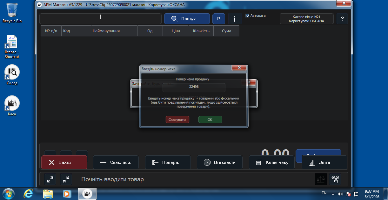Click the Касове місце №1 user panel
This screenshot has width=388, height=200.
tap(306, 19)
